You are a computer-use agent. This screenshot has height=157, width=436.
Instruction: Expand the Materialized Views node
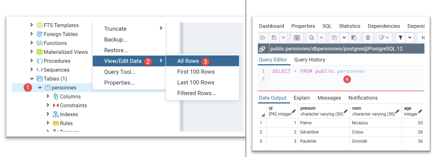click(x=32, y=52)
